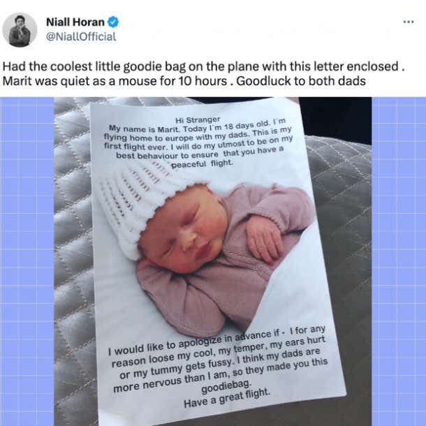Click the word "goodiebag" on the letter
The image size is (426, 426).
[226, 387]
